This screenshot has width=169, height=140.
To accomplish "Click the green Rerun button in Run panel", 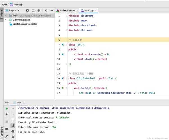I will [7, 109].
